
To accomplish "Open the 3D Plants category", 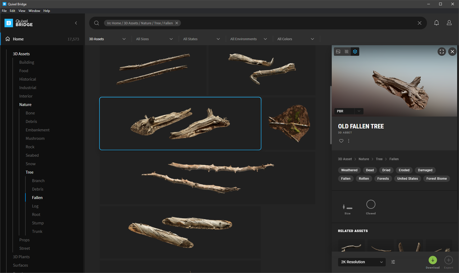I will pyautogui.click(x=21, y=257).
